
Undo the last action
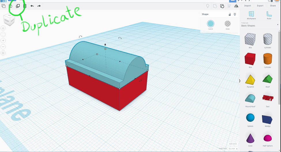(x=32, y=6)
